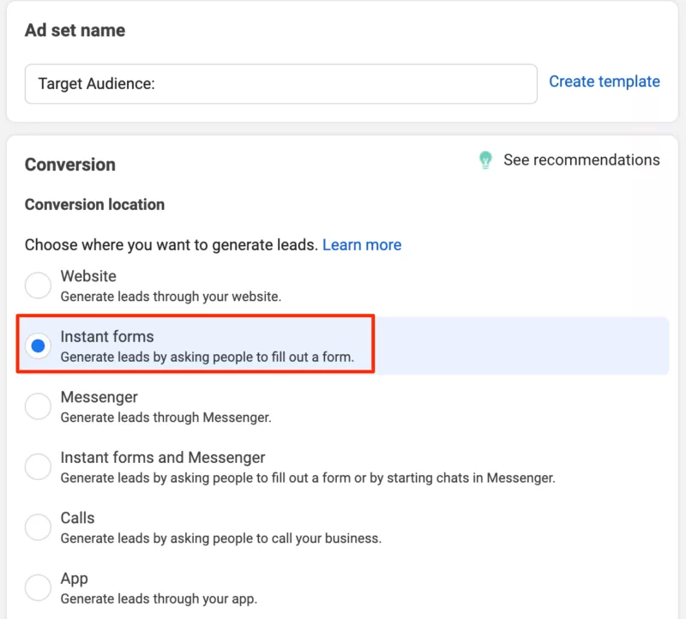Click the Conversion location subheading
Viewport: 686px width, 619px height.
94,205
